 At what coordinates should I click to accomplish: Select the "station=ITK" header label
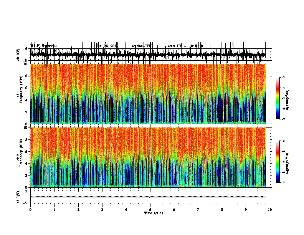(142, 46)
